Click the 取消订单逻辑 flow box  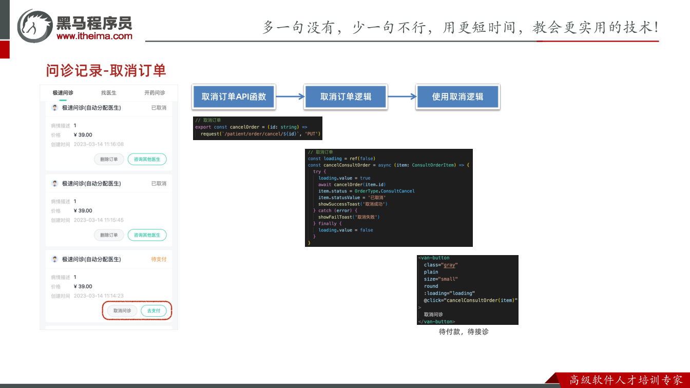[x=346, y=96]
